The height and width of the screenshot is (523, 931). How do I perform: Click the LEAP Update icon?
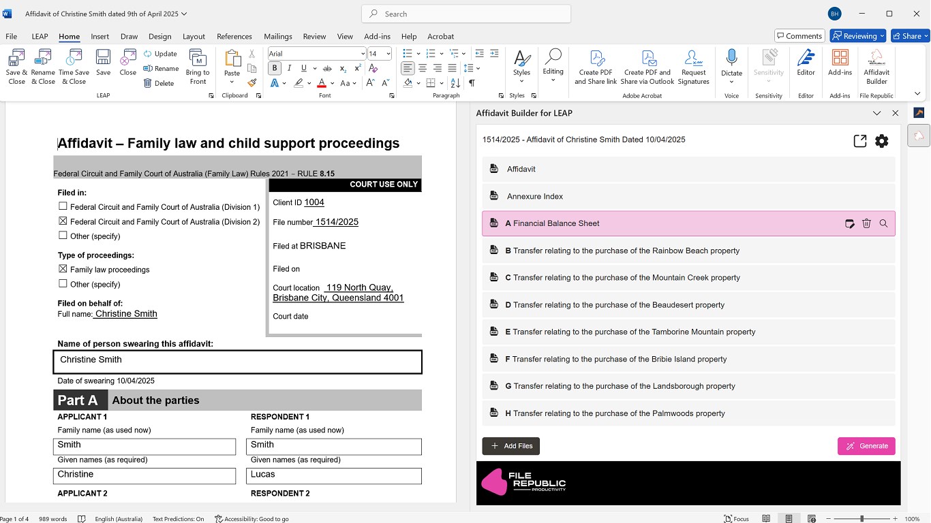click(148, 54)
